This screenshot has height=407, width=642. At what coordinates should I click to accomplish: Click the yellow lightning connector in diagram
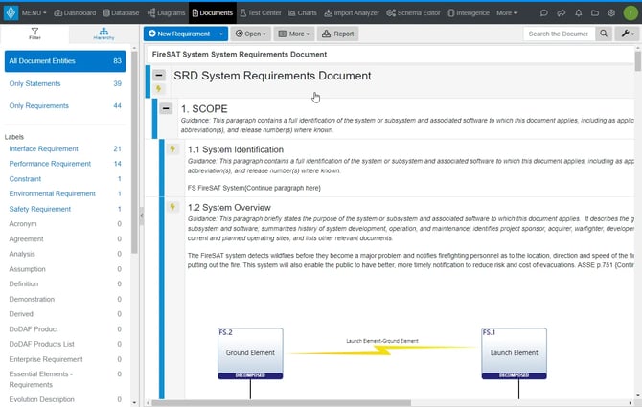(x=383, y=350)
